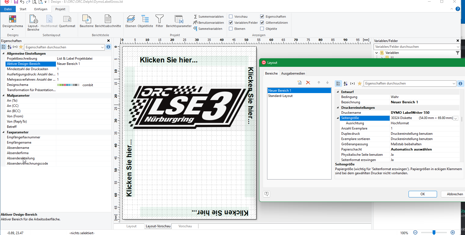Select Standard-Layout in the Bereiche list
The image size is (465, 235).
pos(280,96)
